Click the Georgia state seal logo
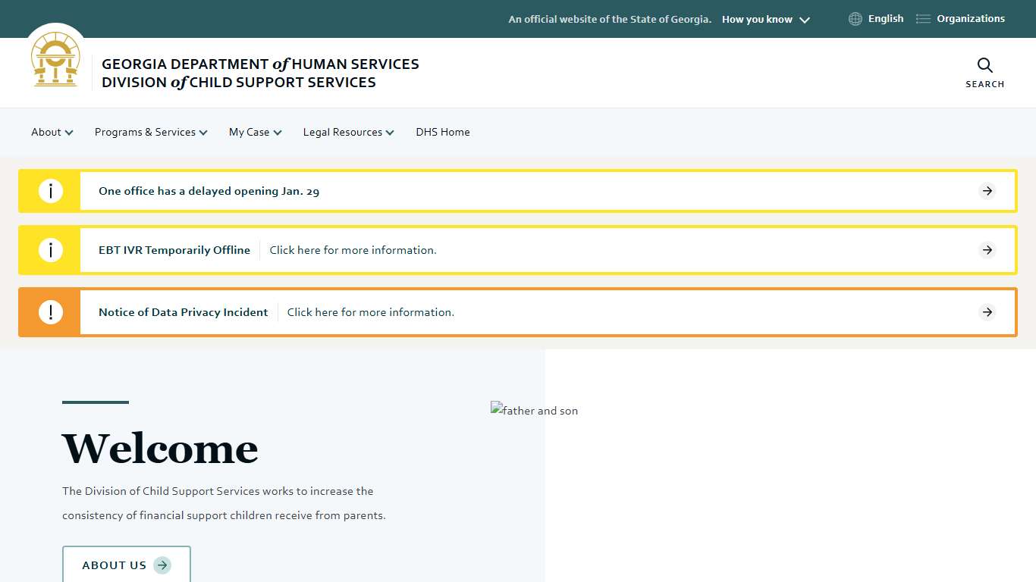 55,61
